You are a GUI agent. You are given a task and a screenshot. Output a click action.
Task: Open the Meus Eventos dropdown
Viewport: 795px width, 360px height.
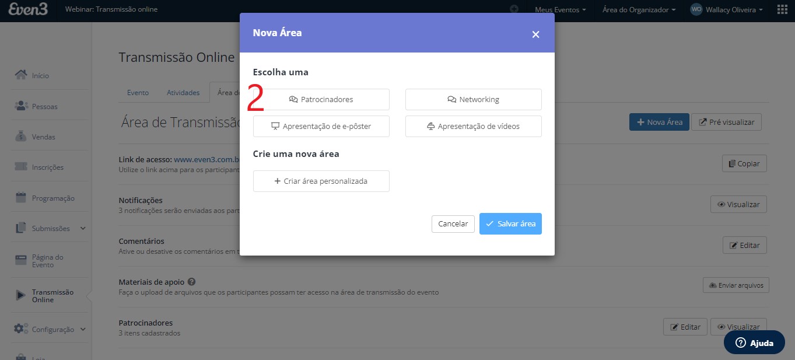coord(561,10)
